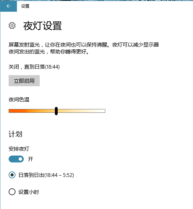The image size is (193, 209).
Task: Turn off the 安排夜灯 toggle switch
Action: click(x=16, y=159)
